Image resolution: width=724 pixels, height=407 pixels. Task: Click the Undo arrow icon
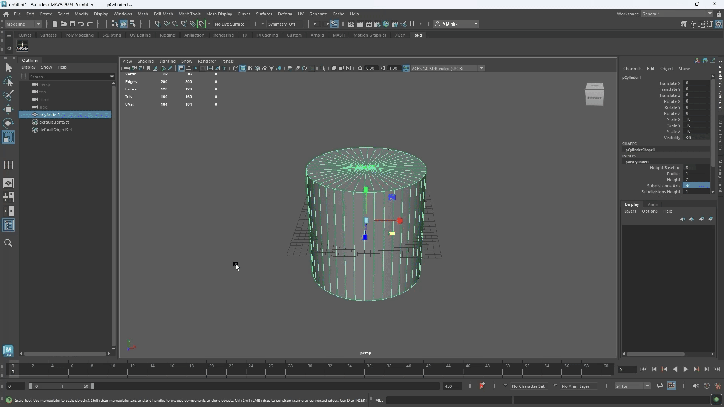click(x=81, y=24)
